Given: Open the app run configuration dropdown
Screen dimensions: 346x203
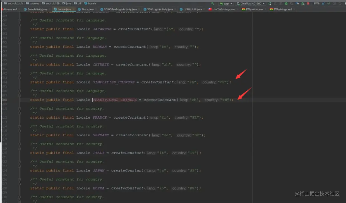Looking at the screenshot, I should pyautogui.click(x=226, y=4).
